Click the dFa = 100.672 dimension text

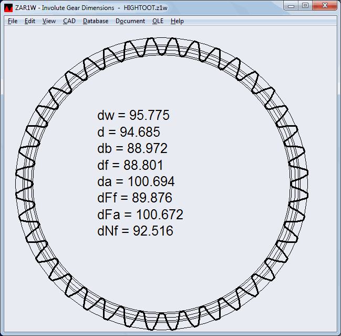pos(140,215)
